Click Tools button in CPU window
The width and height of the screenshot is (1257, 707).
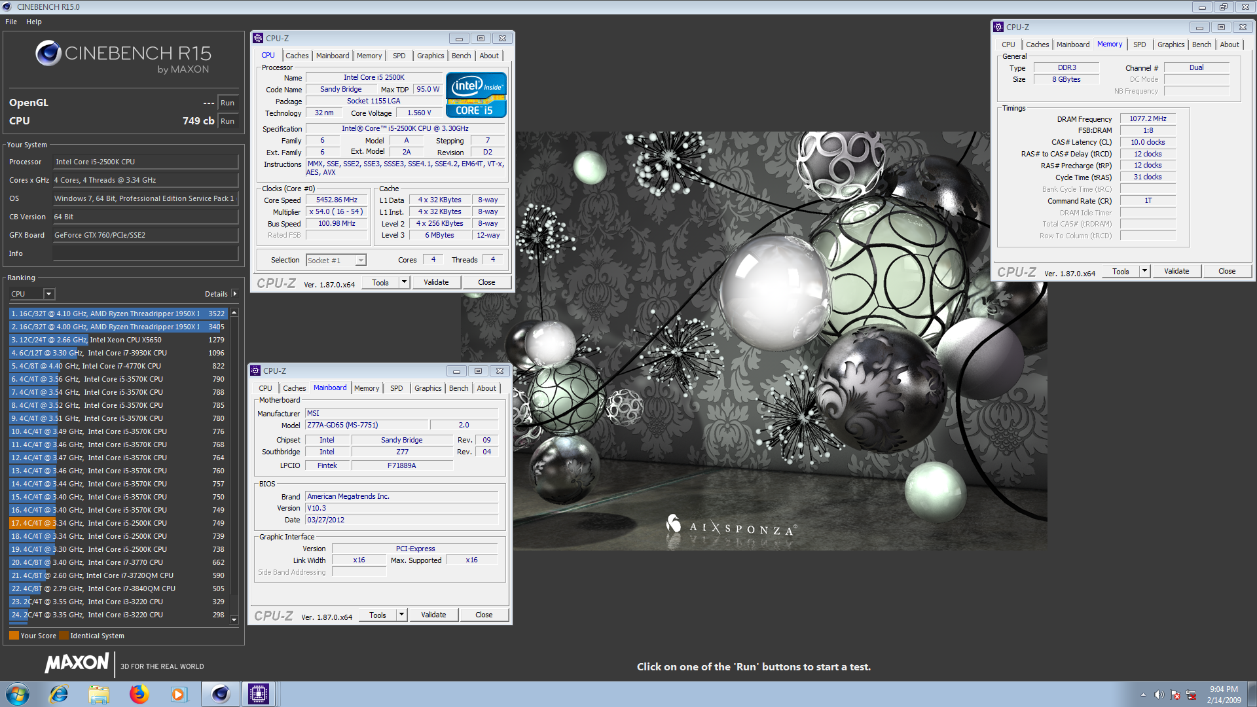point(380,282)
